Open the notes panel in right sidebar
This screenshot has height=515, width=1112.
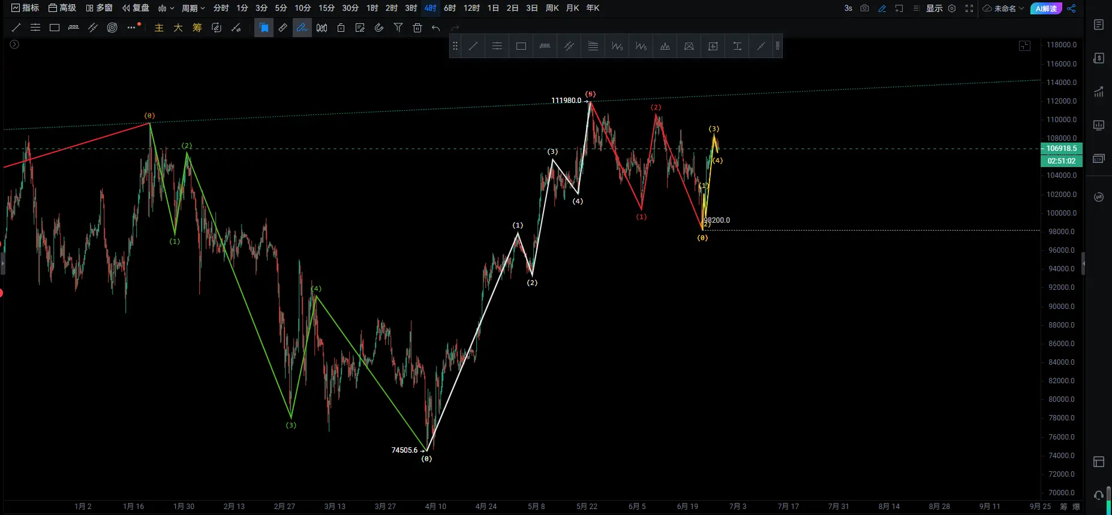click(x=1099, y=25)
